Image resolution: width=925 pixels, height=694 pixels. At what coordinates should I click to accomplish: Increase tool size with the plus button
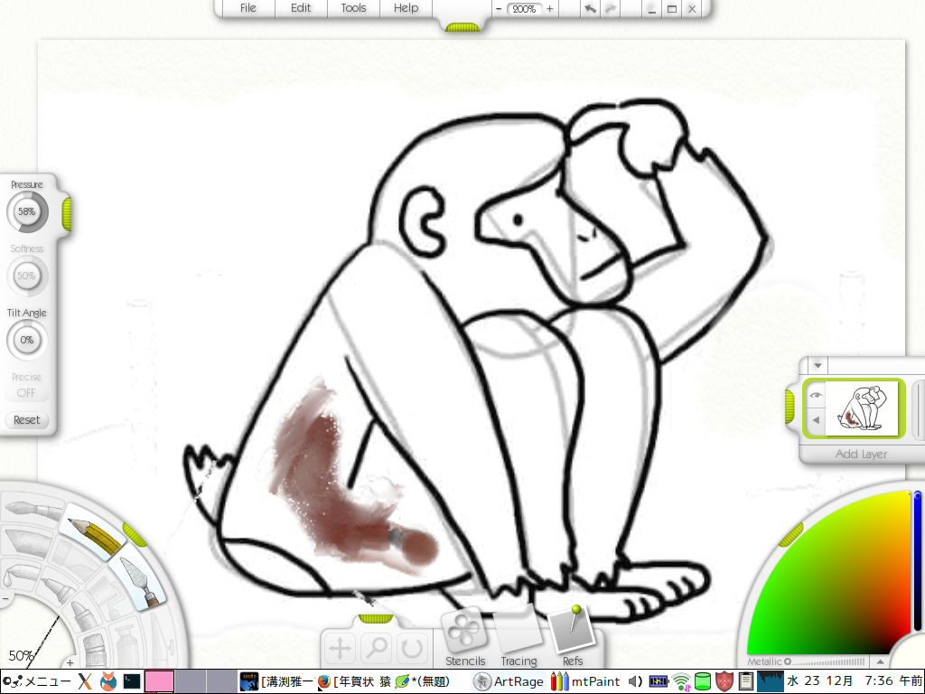[x=70, y=662]
